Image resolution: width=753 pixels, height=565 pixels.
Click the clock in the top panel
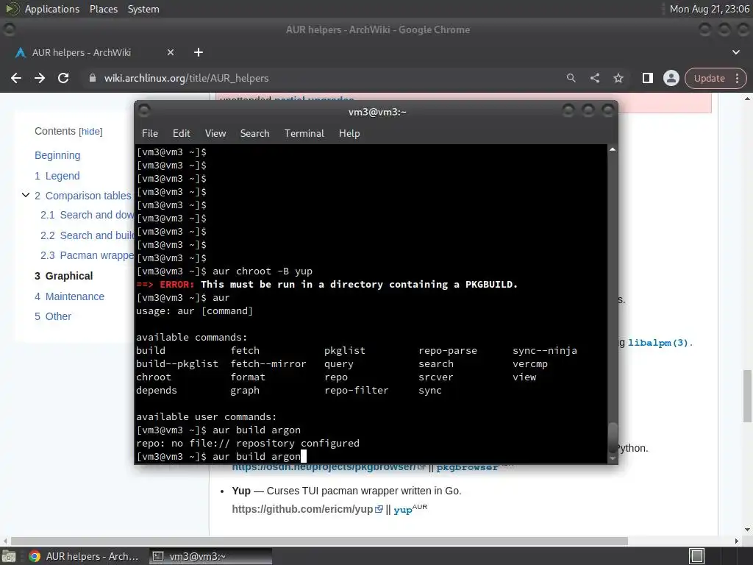tap(709, 9)
